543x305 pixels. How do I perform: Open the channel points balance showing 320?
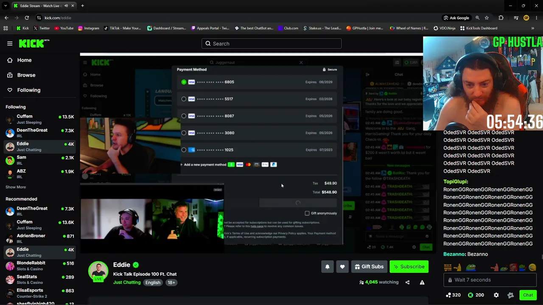click(453, 295)
